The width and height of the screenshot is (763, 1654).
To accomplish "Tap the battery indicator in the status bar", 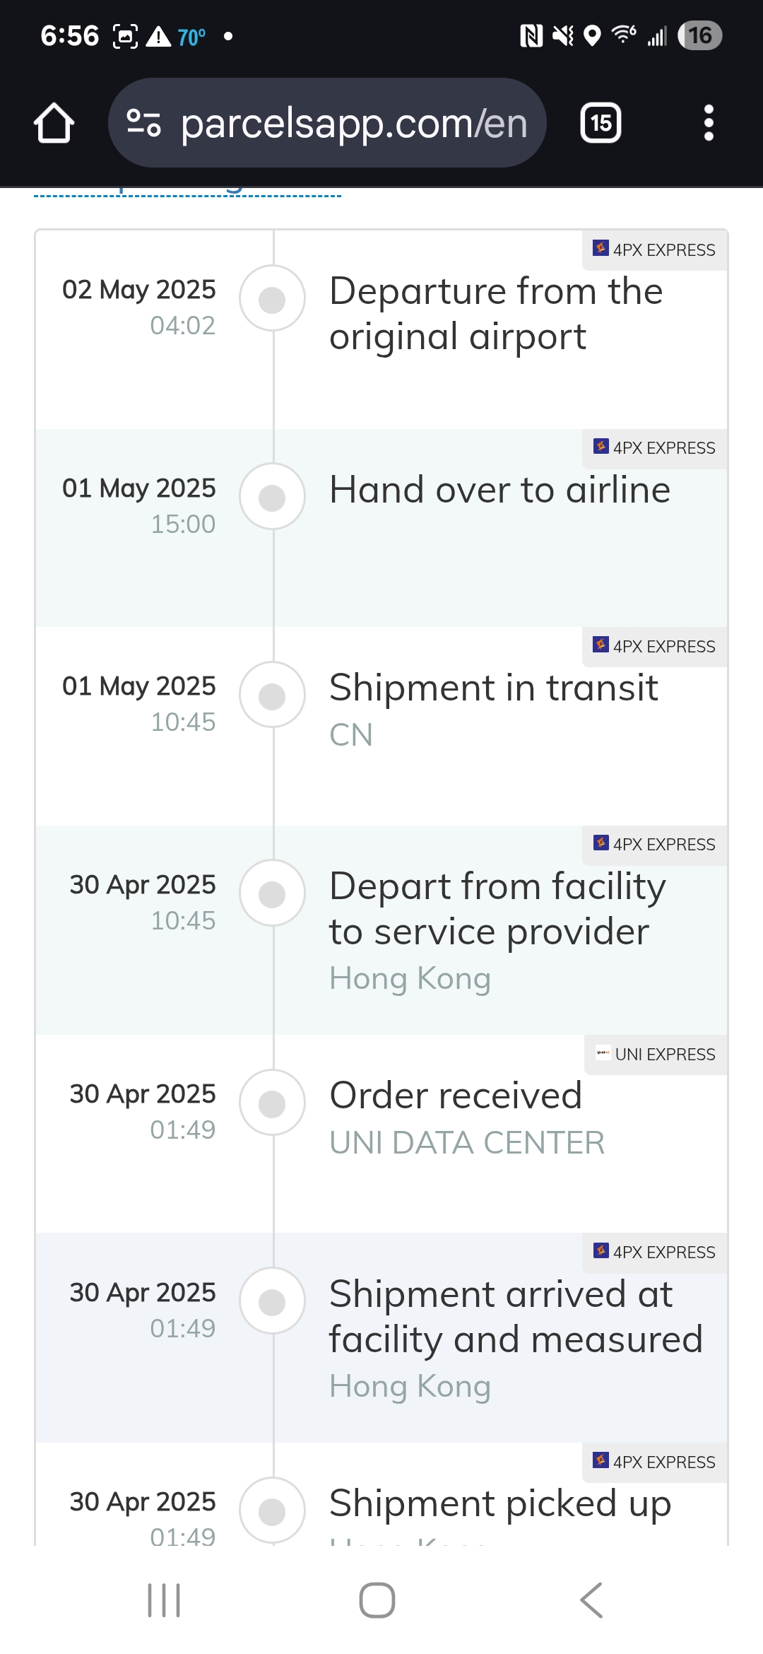I will point(699,35).
